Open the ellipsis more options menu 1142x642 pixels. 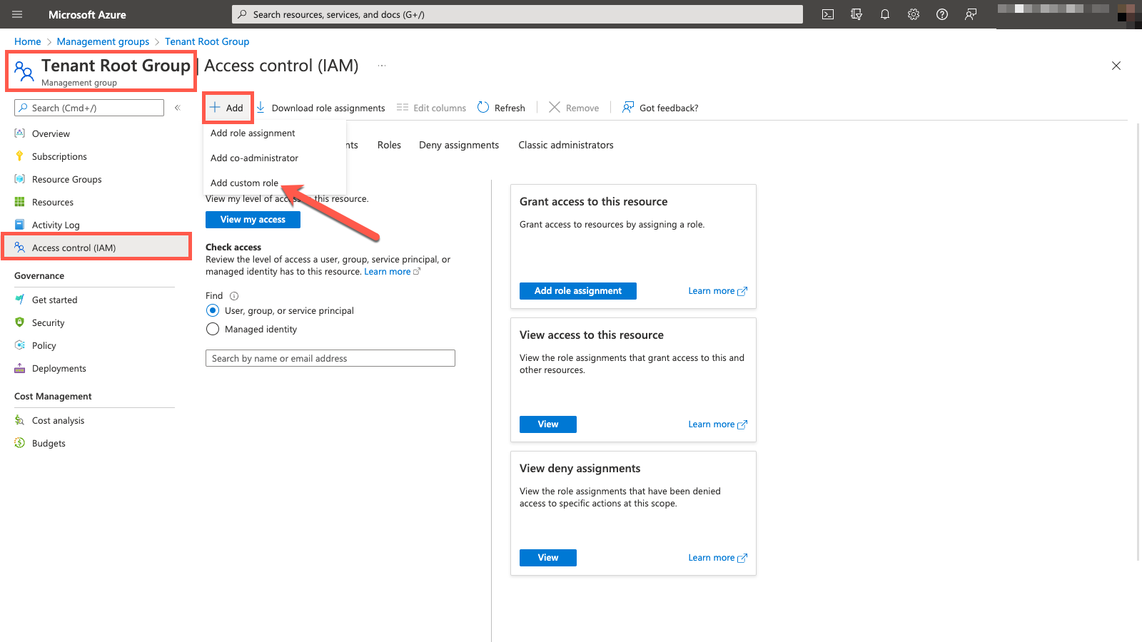pyautogui.click(x=382, y=66)
